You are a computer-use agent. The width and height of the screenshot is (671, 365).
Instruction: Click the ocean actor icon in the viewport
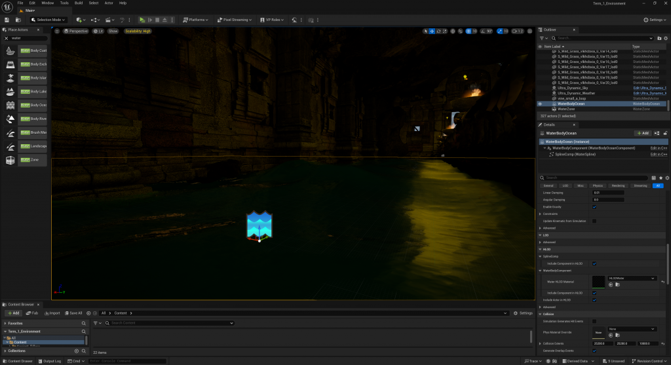click(x=259, y=225)
